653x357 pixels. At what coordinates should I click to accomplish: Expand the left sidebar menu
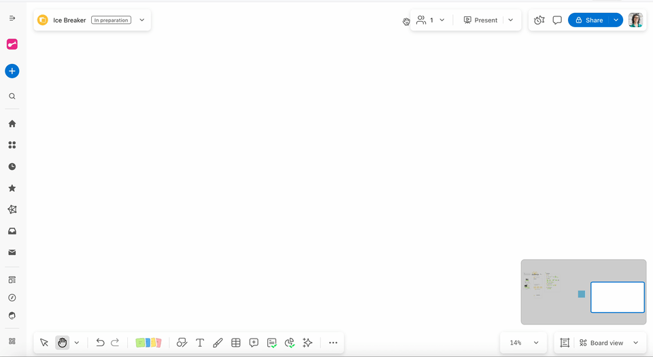(x=12, y=18)
